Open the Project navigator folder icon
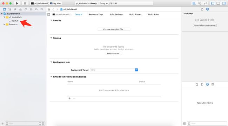Screen dimensions: 228x126 [5, 9]
